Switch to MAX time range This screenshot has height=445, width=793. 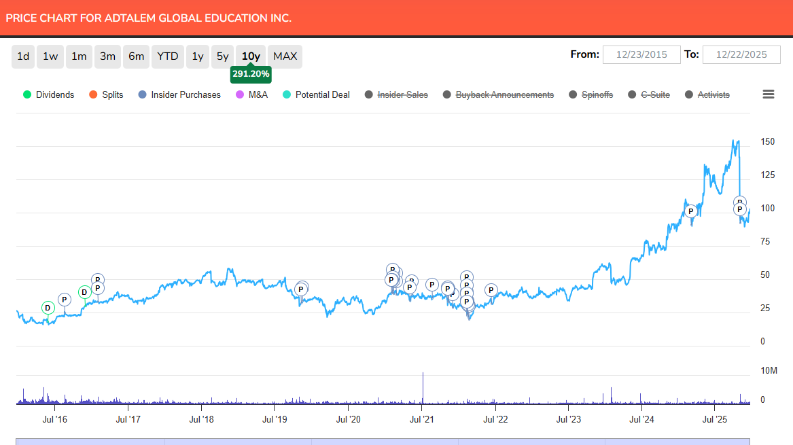pos(285,56)
